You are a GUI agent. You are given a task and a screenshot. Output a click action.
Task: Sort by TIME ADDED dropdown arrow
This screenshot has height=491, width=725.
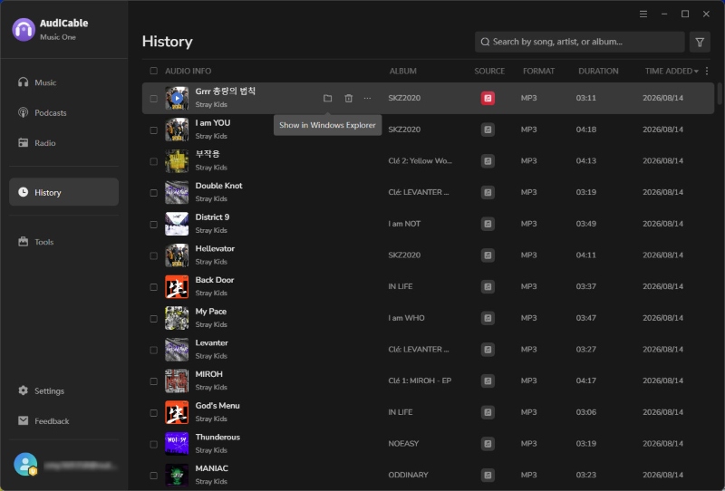696,72
